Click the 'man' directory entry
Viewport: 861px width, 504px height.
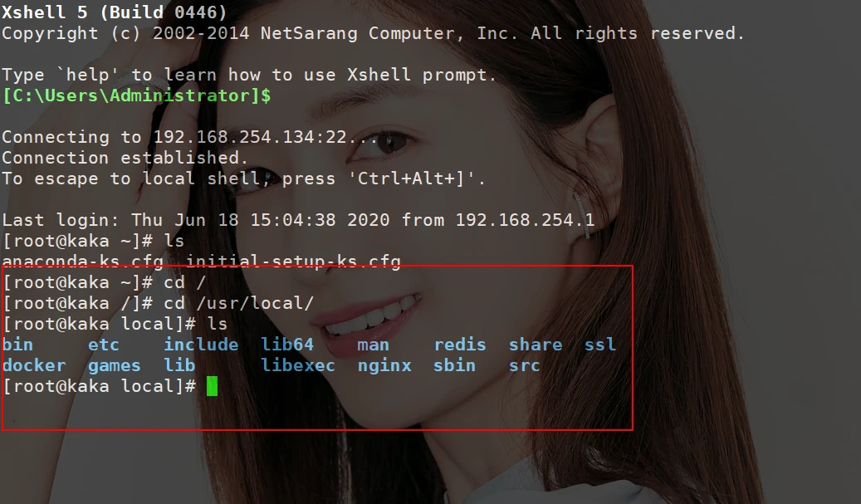[x=374, y=345]
